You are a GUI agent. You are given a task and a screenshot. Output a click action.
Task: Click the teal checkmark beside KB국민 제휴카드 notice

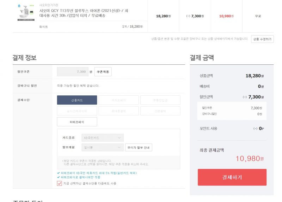point(58,173)
